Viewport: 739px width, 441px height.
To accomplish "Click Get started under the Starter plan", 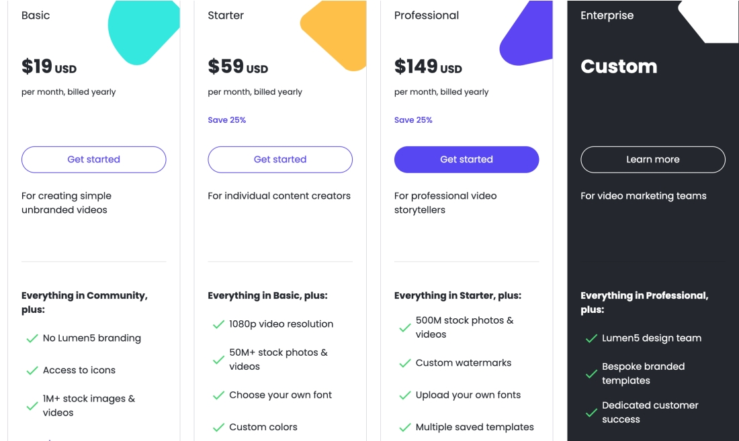I will [280, 160].
